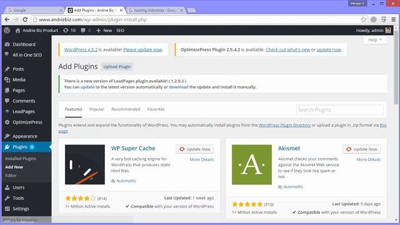Click Update Now for WP Super Cache

pos(195,149)
